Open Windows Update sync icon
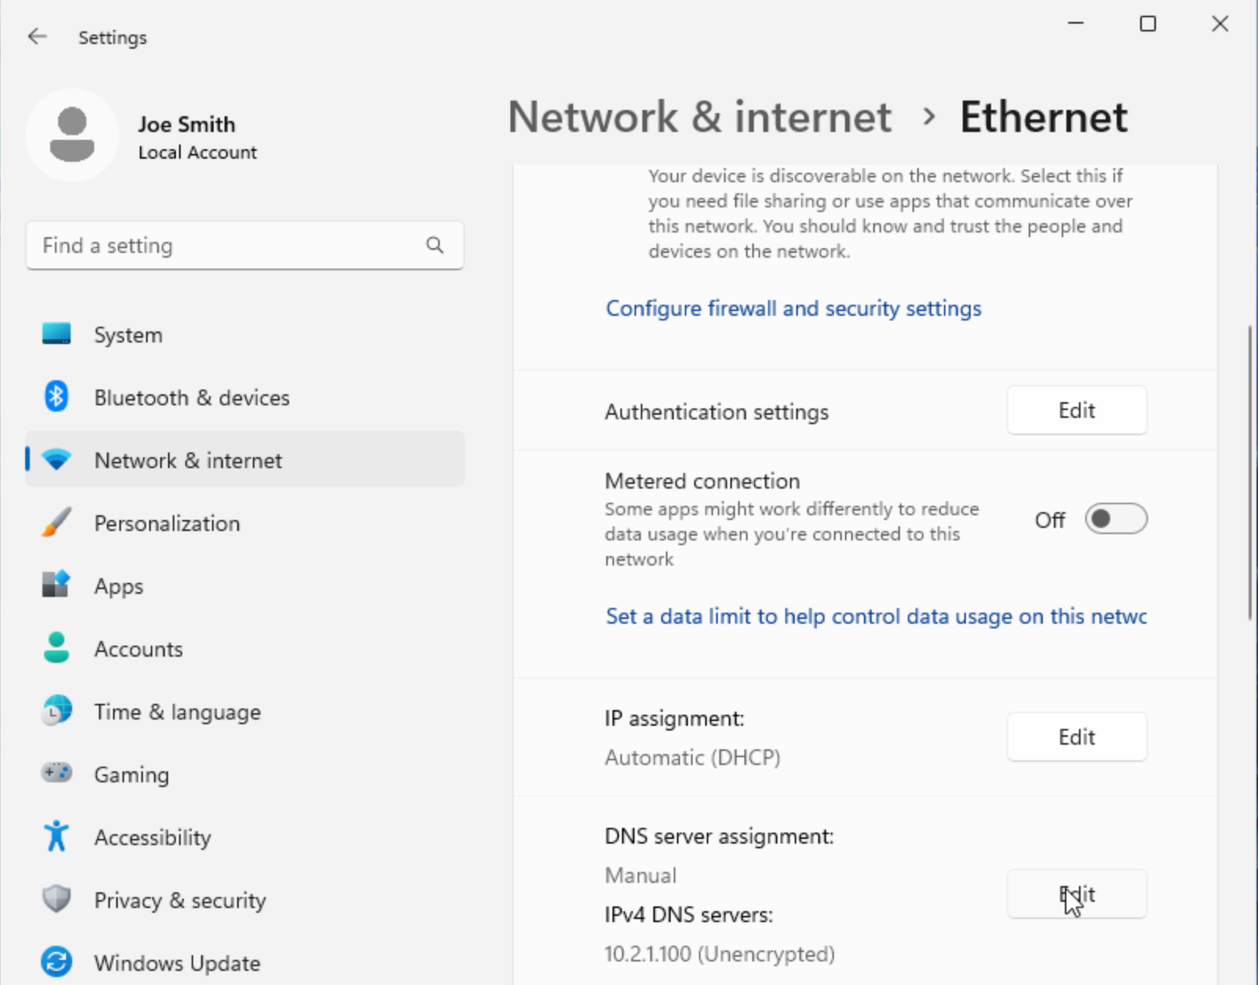The height and width of the screenshot is (985, 1258). [x=57, y=962]
